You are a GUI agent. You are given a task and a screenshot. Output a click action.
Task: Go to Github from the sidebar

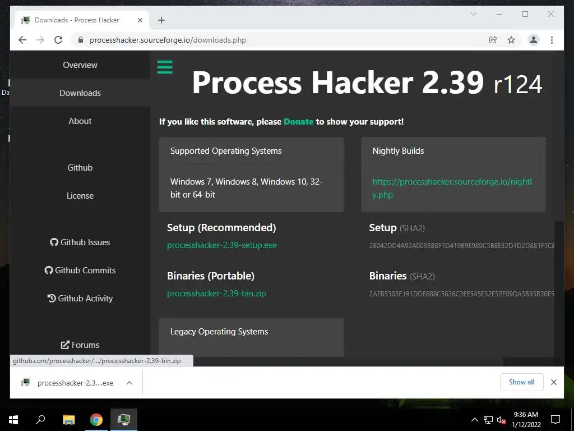[80, 167]
